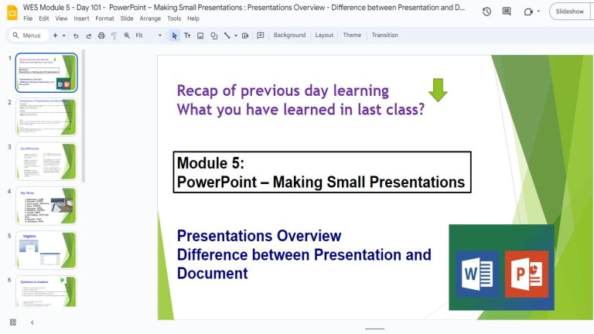Click the Undo icon
The height and width of the screenshot is (334, 594).
[x=76, y=36]
